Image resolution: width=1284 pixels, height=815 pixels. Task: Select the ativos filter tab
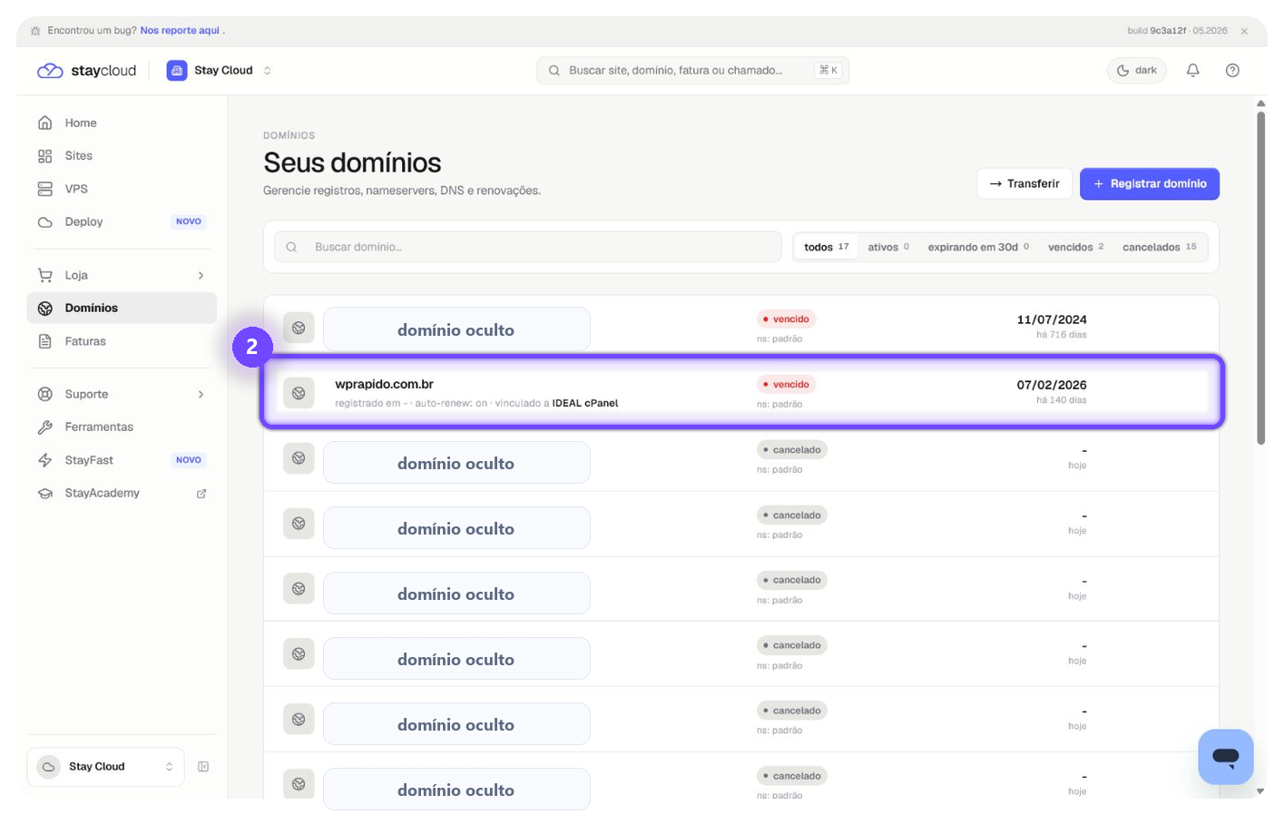click(888, 247)
